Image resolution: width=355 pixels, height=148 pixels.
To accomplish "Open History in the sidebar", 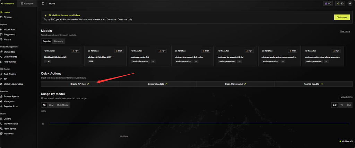I will 7,39.
